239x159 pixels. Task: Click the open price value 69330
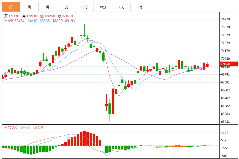[x=14, y=16]
